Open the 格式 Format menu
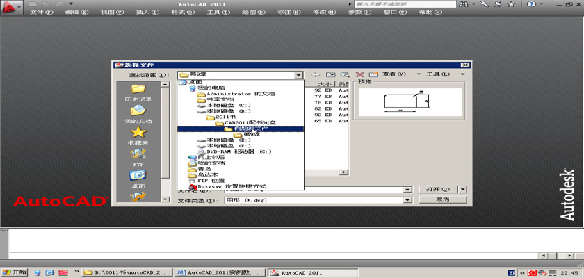 (x=183, y=12)
